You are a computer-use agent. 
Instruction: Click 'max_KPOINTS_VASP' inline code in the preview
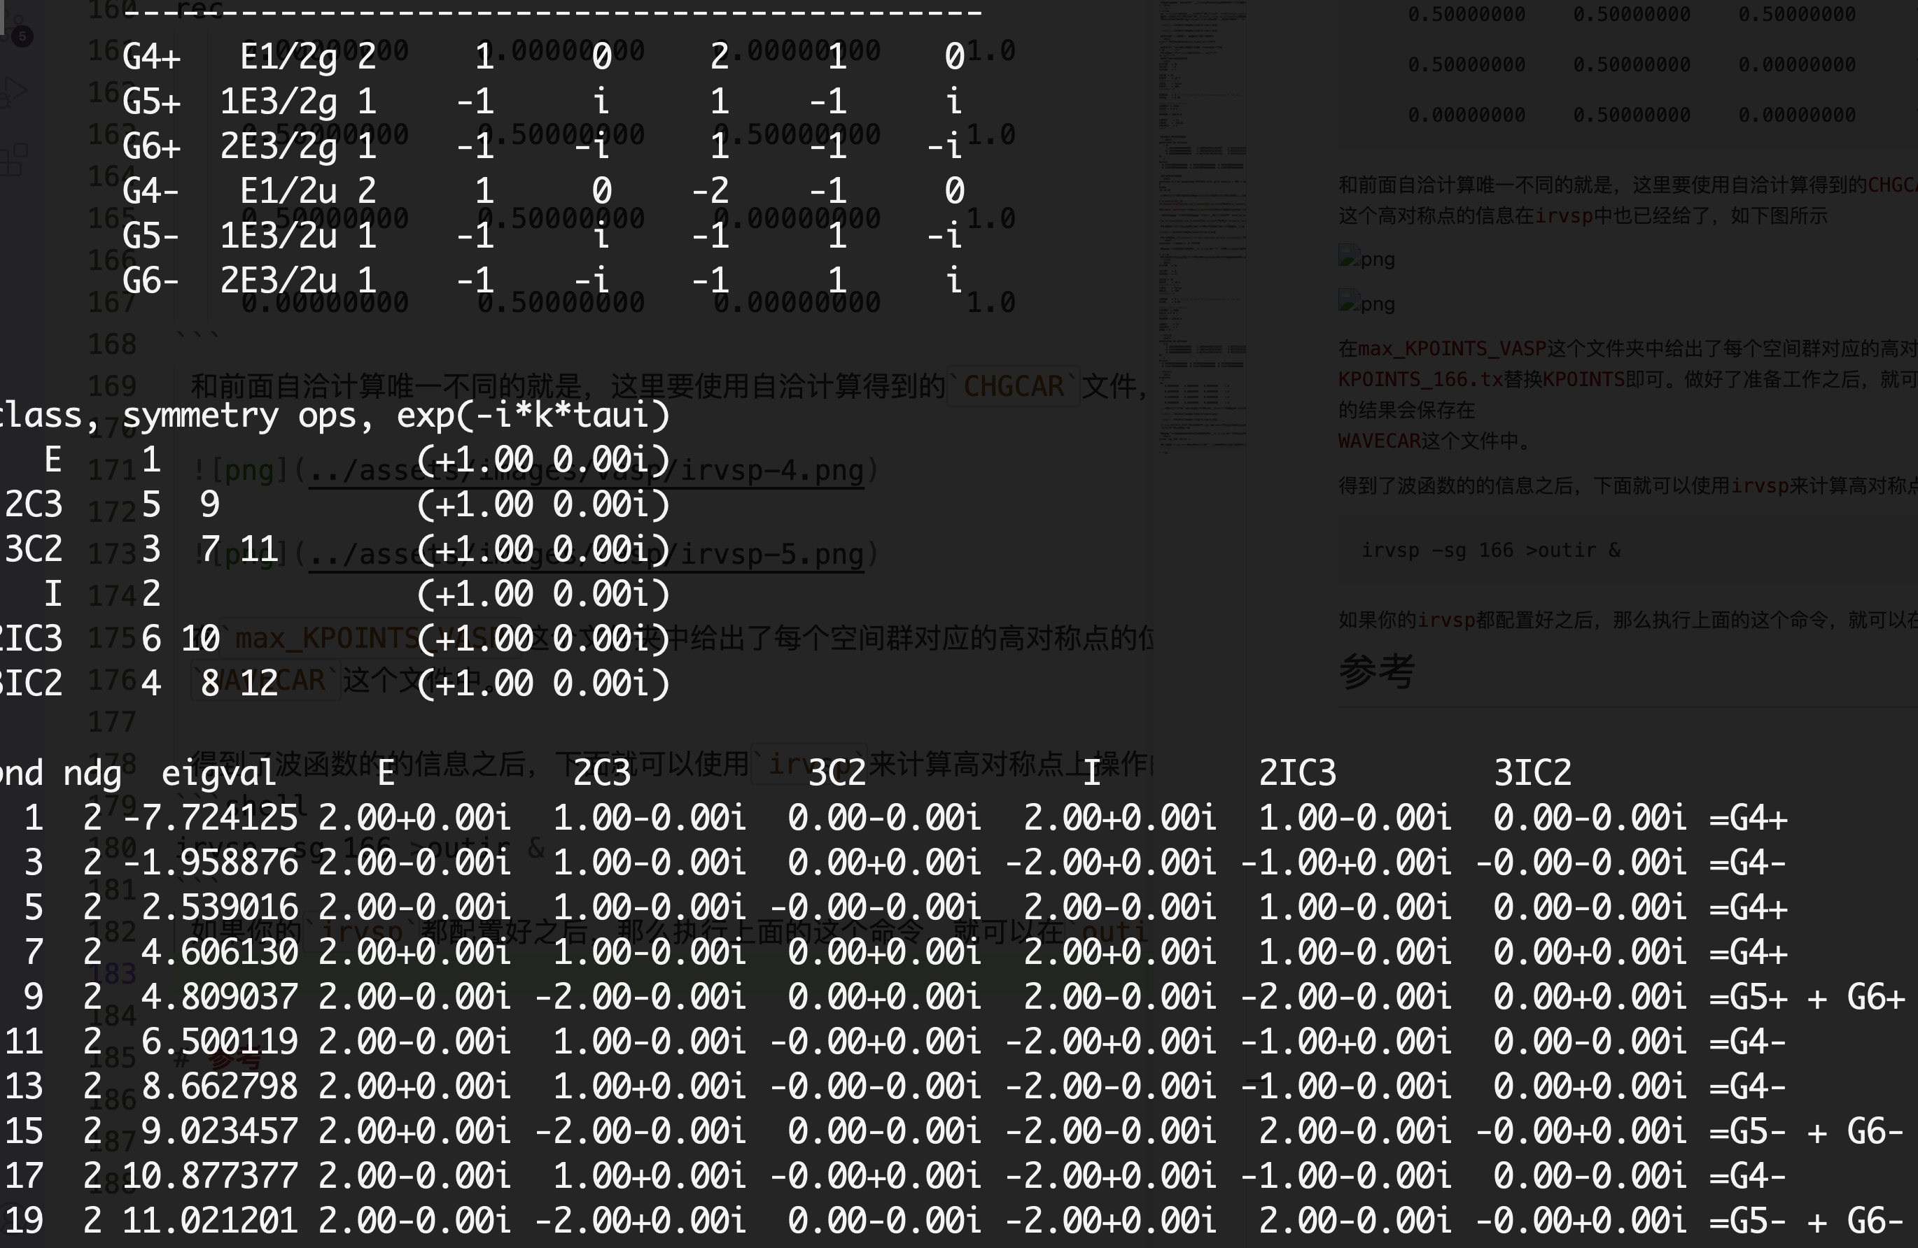point(1452,348)
